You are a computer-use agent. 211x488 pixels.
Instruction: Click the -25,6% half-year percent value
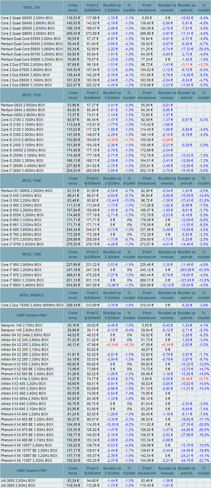coord(204,49)
